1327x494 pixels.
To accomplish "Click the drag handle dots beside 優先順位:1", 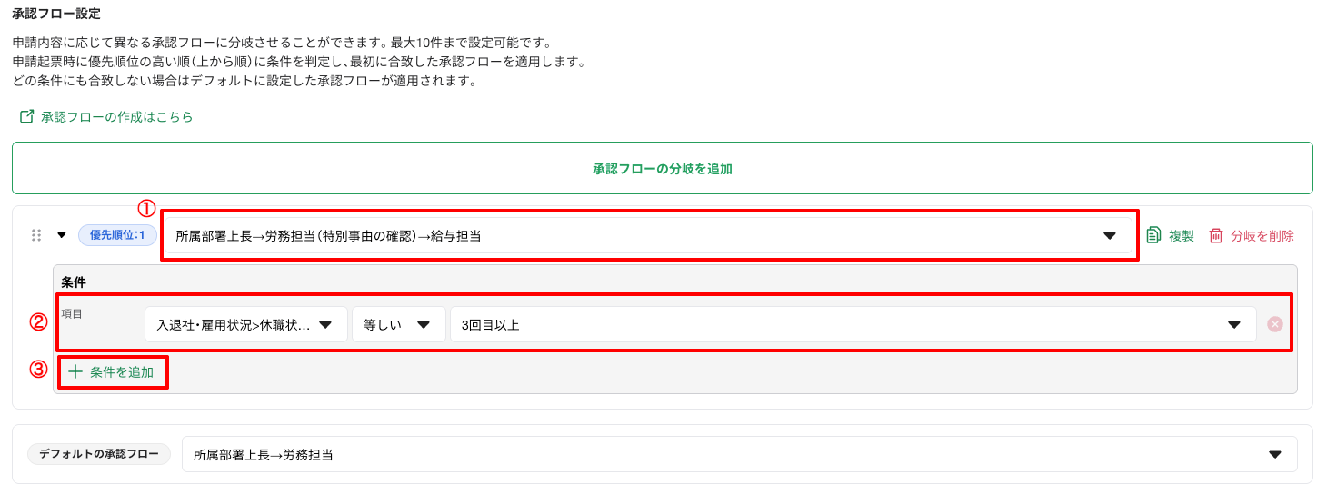I will [36, 235].
